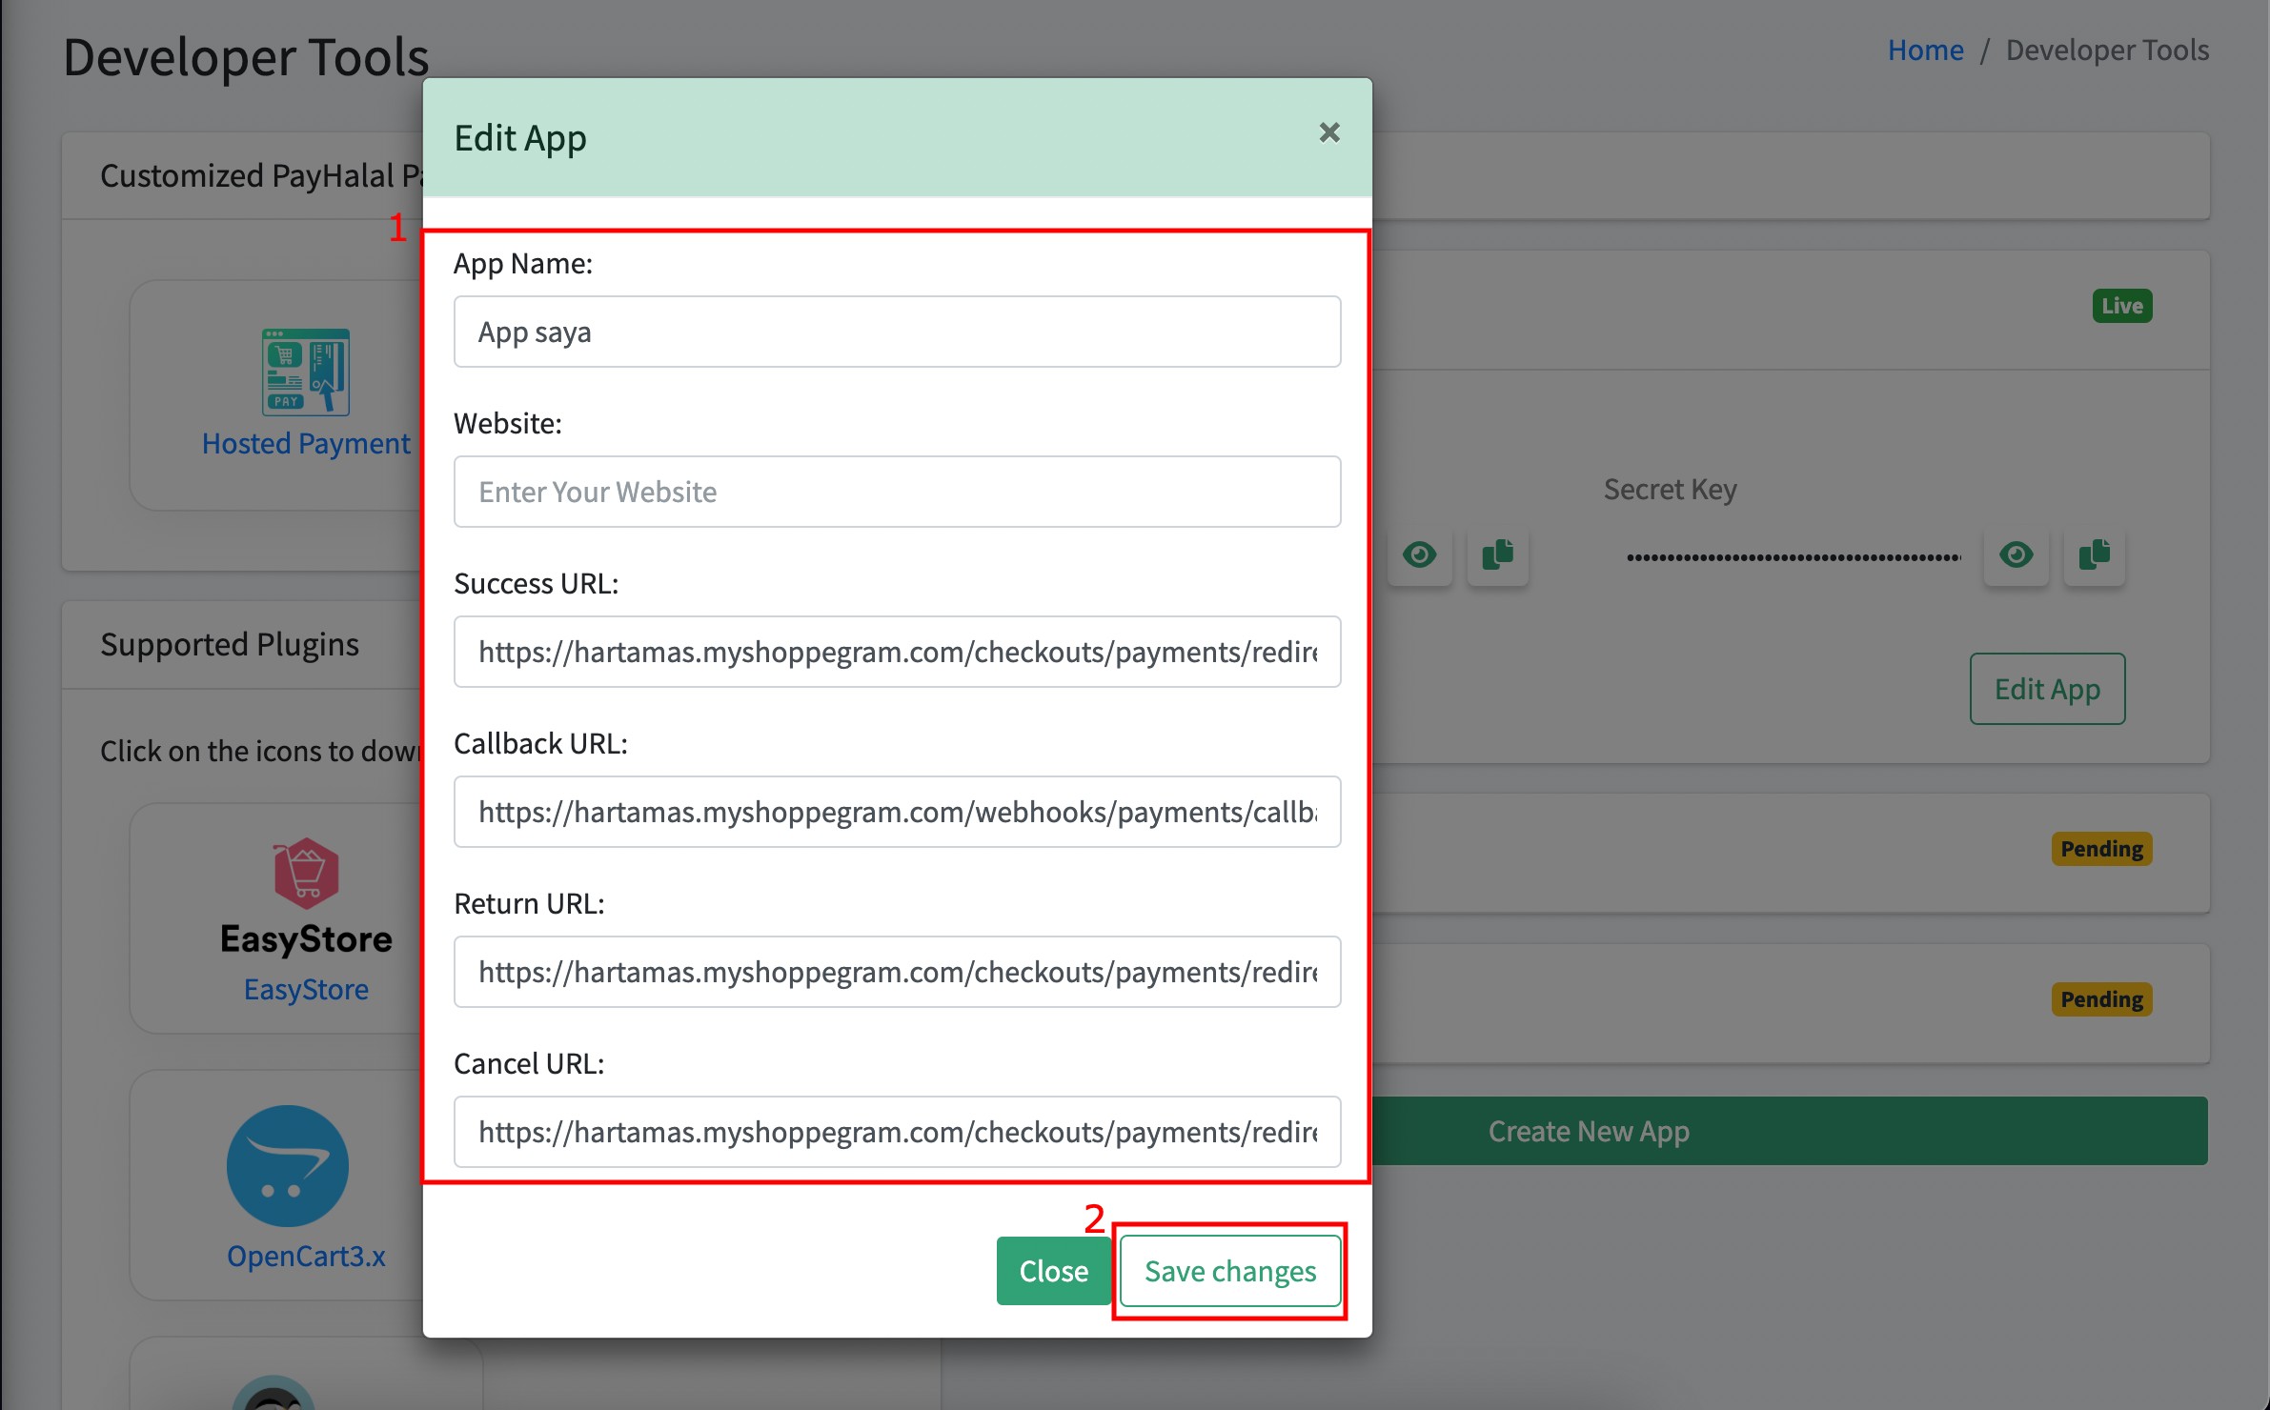Select the Return URL text box
This screenshot has height=1410, width=2270.
click(x=897, y=972)
